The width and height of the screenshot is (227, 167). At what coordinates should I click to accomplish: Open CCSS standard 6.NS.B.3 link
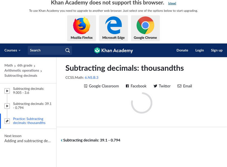point(91,77)
